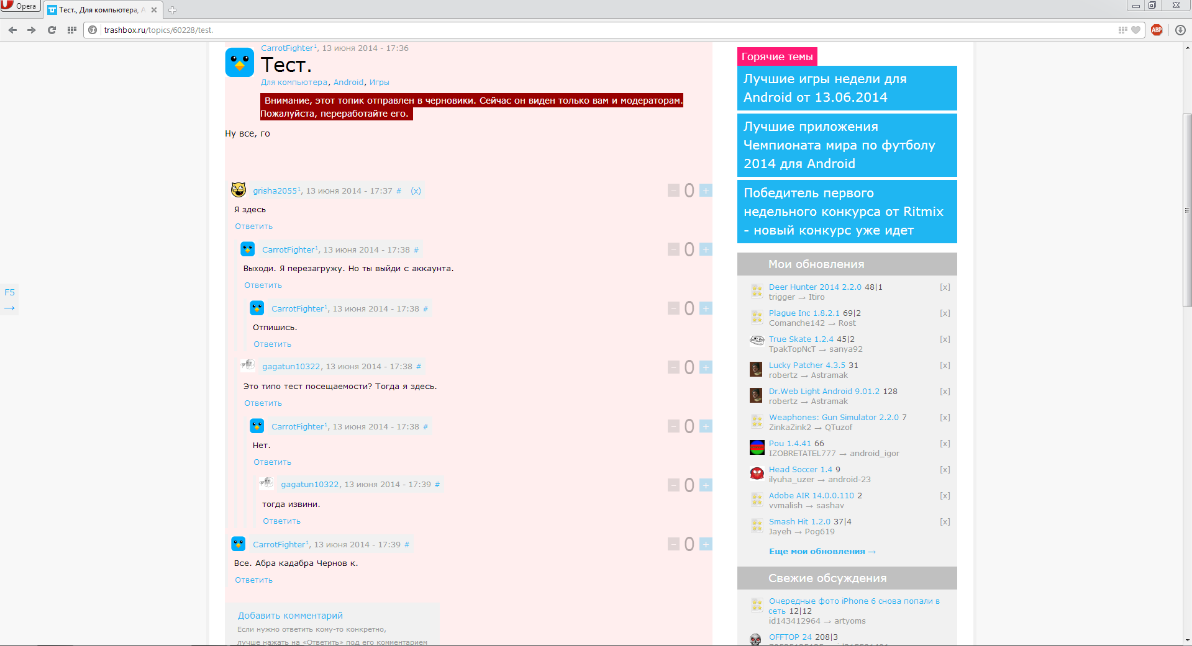Image resolution: width=1192 pixels, height=646 pixels.
Task: Click the page vertical scrollbar thumb
Action: 1186,210
